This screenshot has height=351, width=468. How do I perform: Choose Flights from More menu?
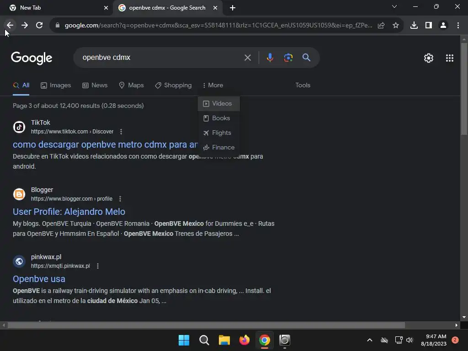[x=219, y=133]
